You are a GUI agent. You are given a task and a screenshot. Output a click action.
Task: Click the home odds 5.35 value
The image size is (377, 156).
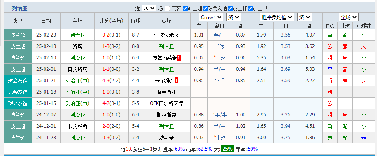(x=261, y=58)
